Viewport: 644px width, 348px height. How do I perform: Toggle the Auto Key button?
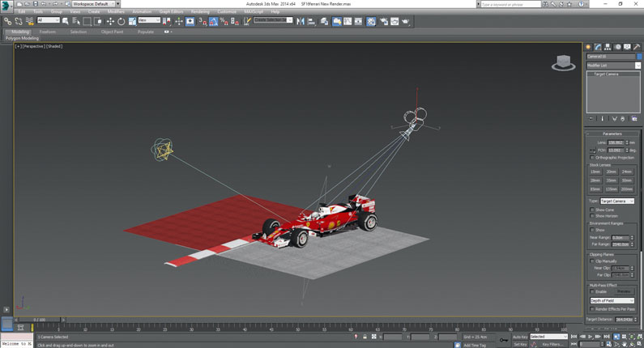point(520,337)
